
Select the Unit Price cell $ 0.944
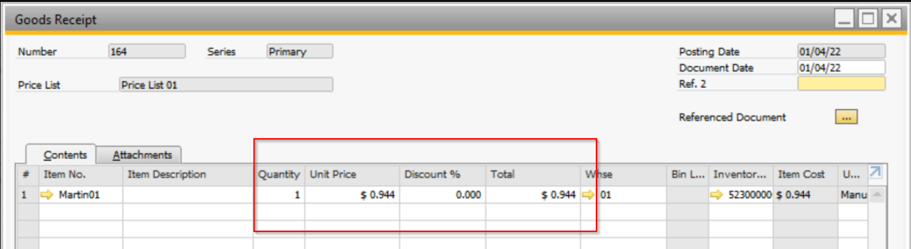point(352,195)
